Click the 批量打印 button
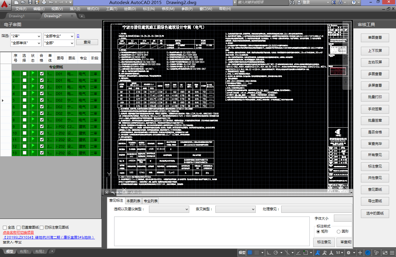 (x=375, y=97)
